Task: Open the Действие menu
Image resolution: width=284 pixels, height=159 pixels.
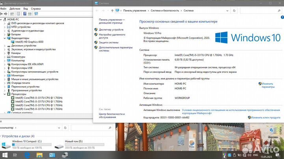Action: 15,9
